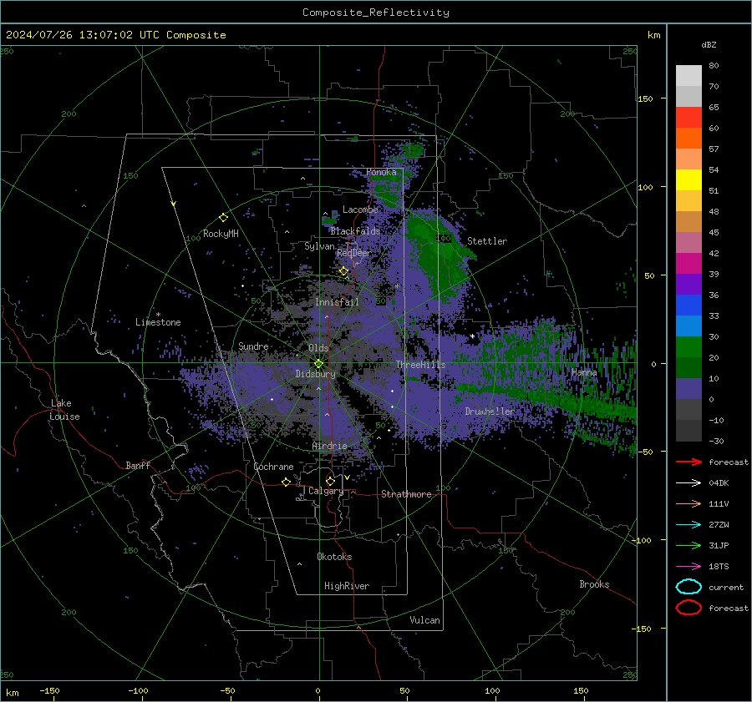
Task: Click the yellow diamond marker below Cochrane
Action: [286, 482]
